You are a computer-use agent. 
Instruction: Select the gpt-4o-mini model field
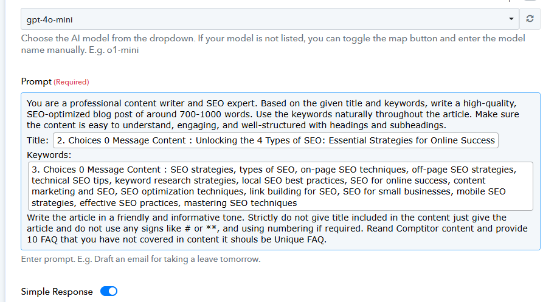[x=270, y=19]
